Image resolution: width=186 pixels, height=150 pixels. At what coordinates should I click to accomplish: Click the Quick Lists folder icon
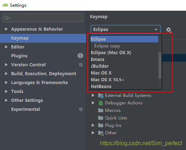pyautogui.click(x=101, y=118)
